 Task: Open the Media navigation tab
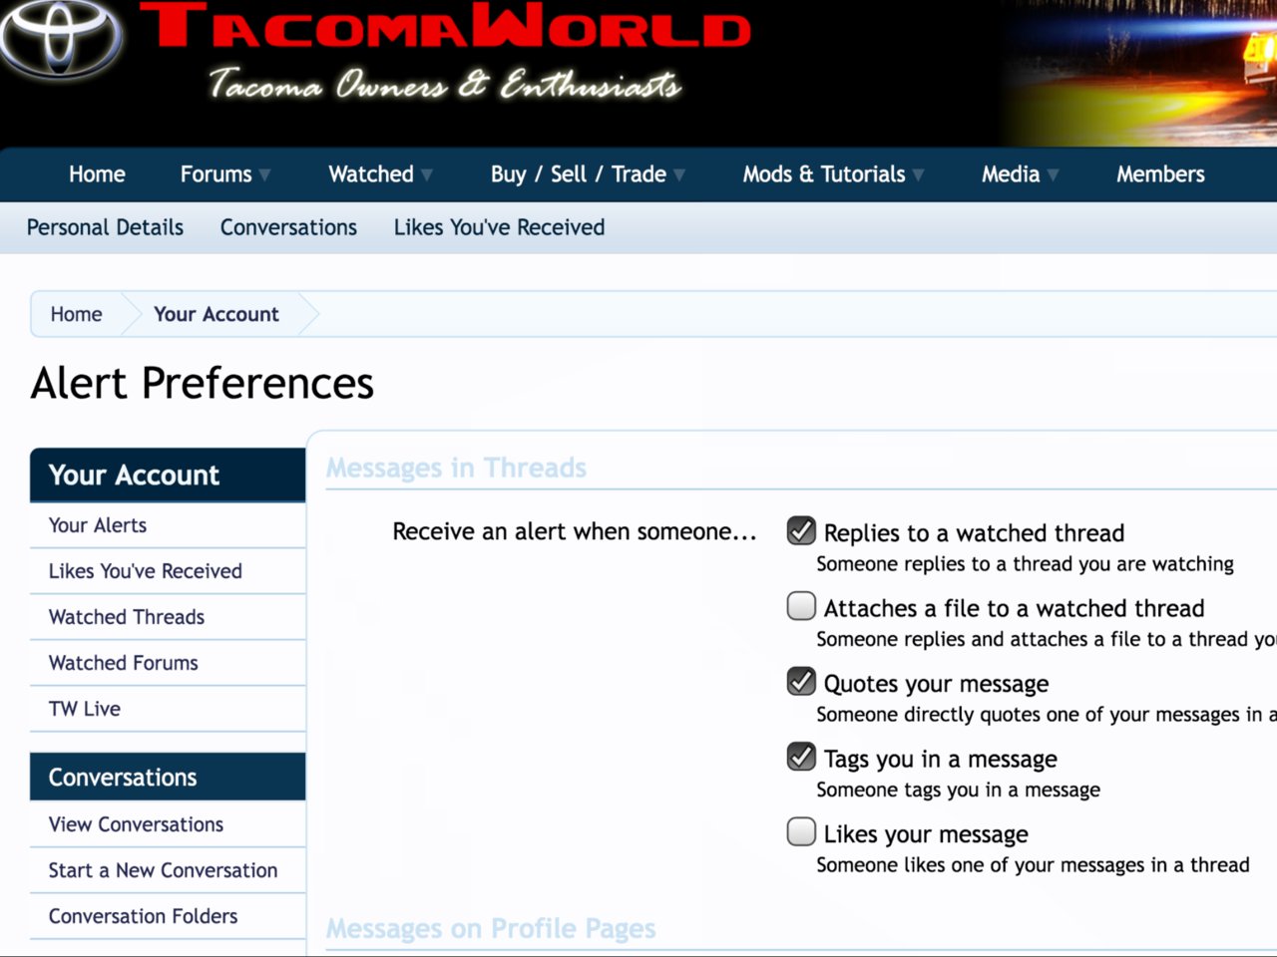(x=1011, y=174)
